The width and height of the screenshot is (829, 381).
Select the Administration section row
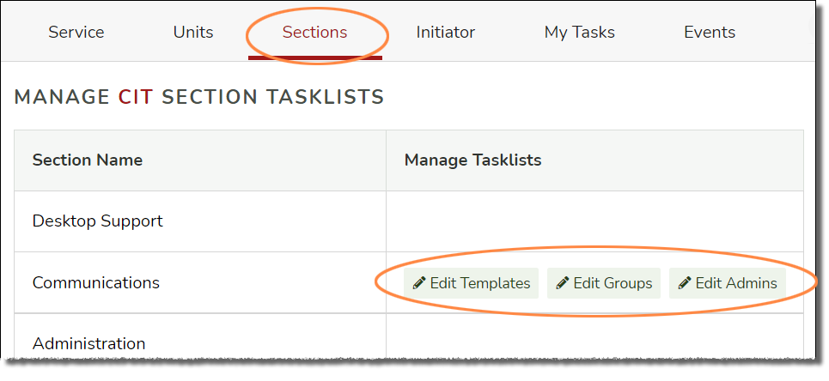[409, 336]
